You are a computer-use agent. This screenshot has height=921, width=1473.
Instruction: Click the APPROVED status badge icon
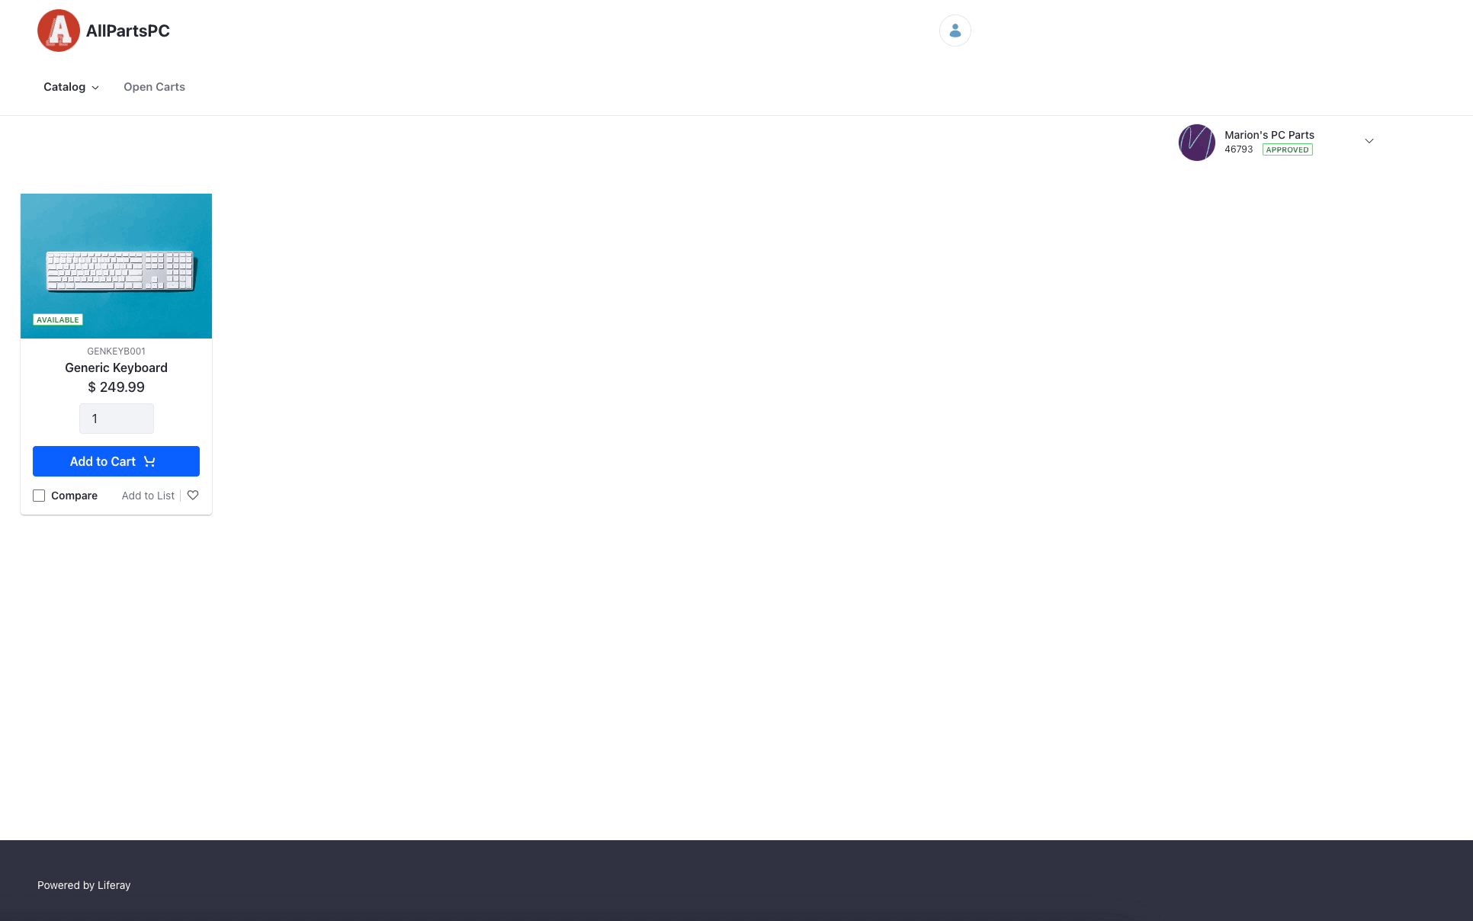(x=1288, y=149)
